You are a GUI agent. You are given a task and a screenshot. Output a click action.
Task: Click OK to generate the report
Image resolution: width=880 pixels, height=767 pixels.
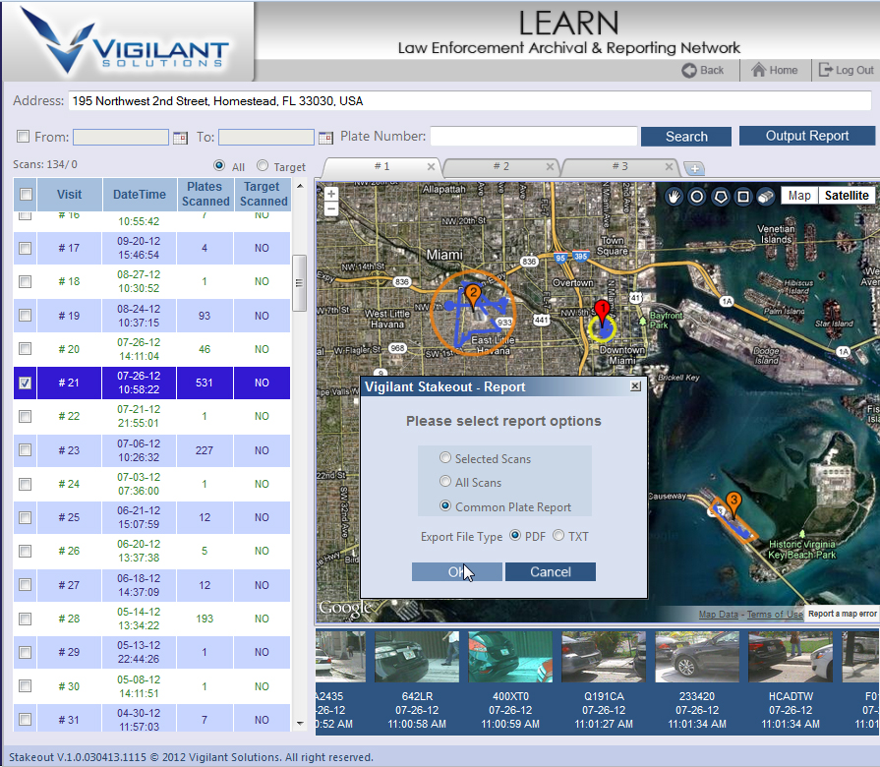pyautogui.click(x=457, y=571)
